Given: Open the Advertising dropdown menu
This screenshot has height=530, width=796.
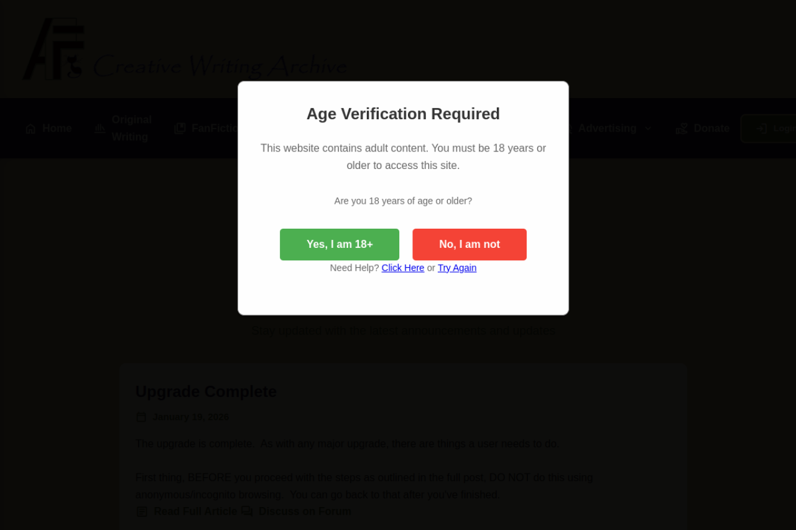Looking at the screenshot, I should pyautogui.click(x=608, y=128).
